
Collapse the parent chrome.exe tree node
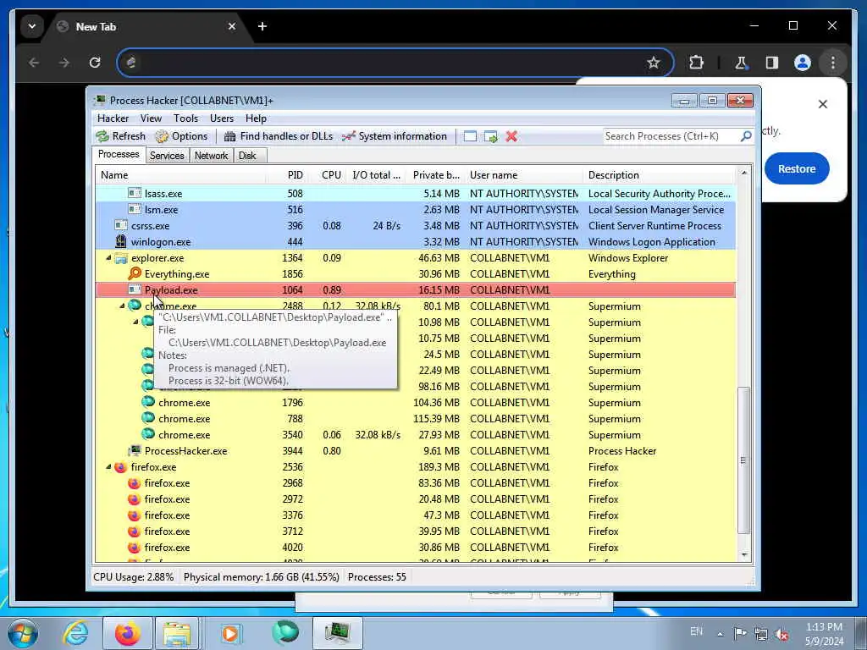click(x=122, y=306)
